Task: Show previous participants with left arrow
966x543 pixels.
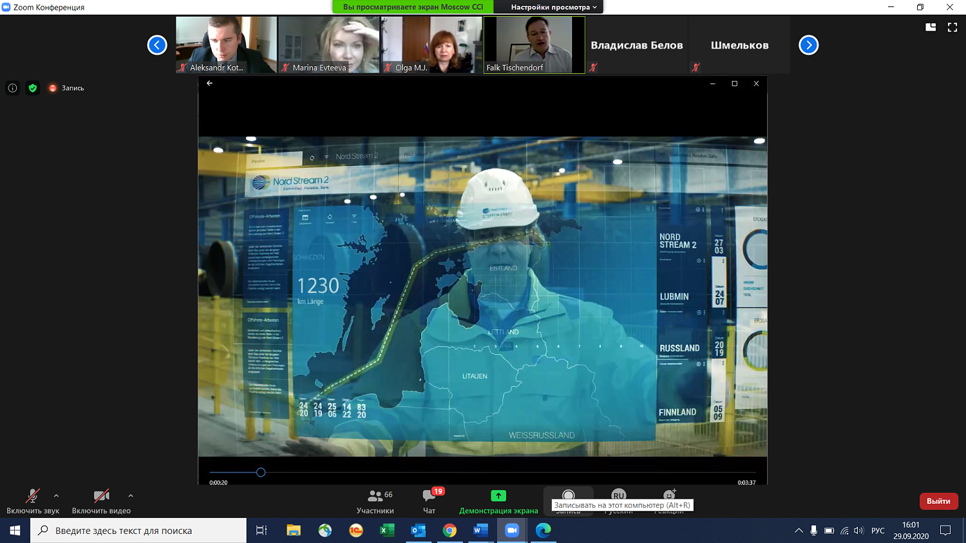Action: coord(157,45)
